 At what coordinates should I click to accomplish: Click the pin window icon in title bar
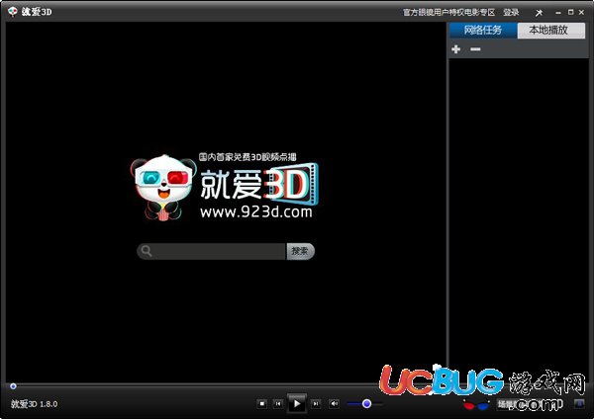(x=539, y=13)
